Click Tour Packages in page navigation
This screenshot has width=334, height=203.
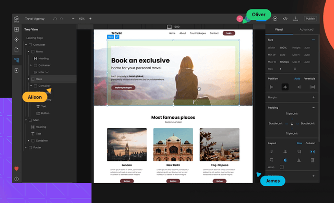[198, 33]
